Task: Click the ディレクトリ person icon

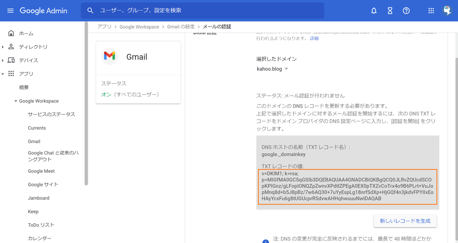Action: point(11,47)
